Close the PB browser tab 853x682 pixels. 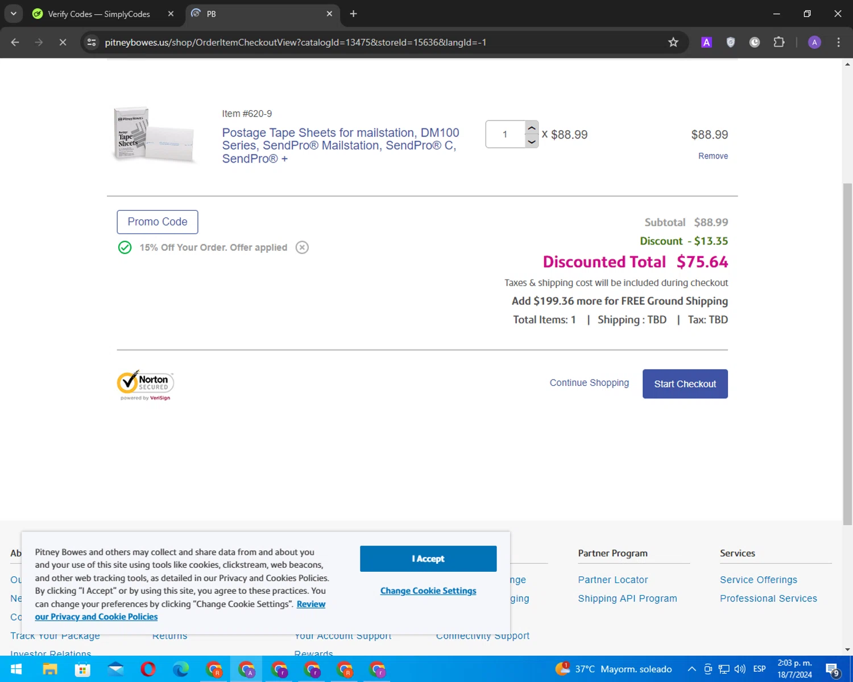click(x=329, y=14)
